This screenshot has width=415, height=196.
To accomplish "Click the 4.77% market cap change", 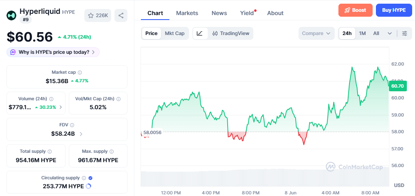I will [80, 81].
